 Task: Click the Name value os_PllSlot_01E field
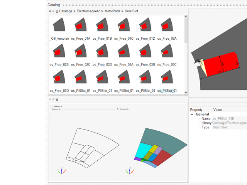click(x=230, y=119)
